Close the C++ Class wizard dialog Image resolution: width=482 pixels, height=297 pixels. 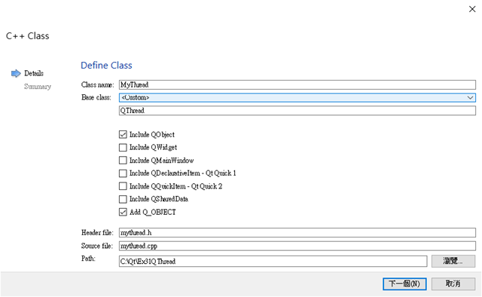(472, 9)
